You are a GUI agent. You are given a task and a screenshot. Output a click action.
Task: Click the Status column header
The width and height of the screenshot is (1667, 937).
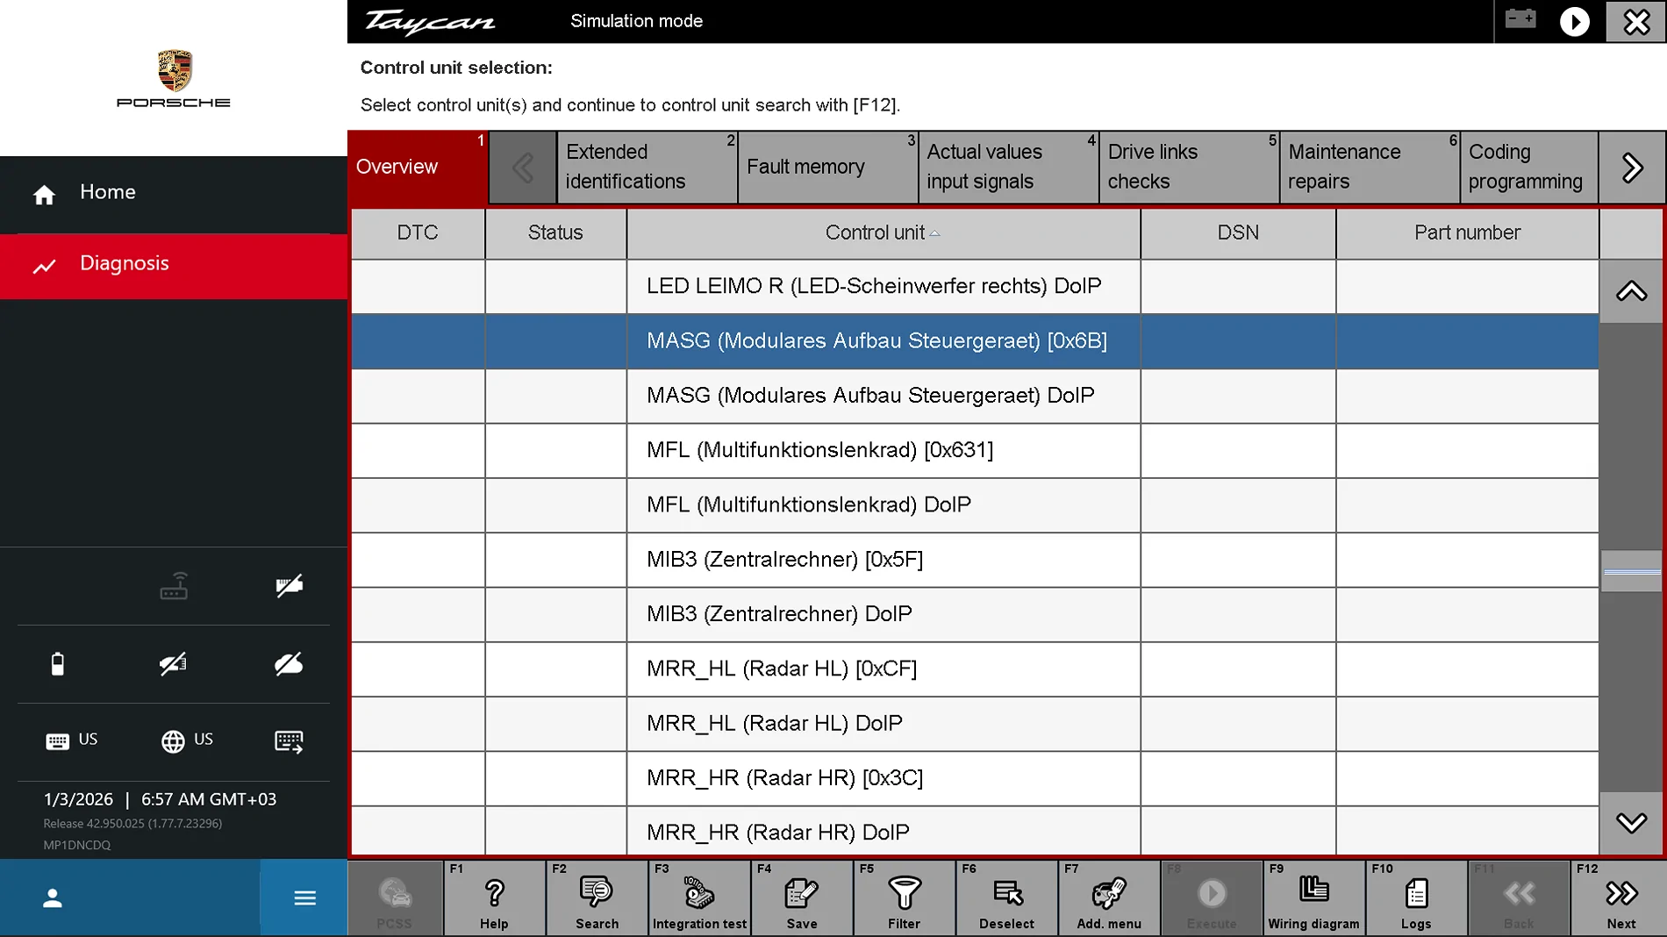[555, 233]
